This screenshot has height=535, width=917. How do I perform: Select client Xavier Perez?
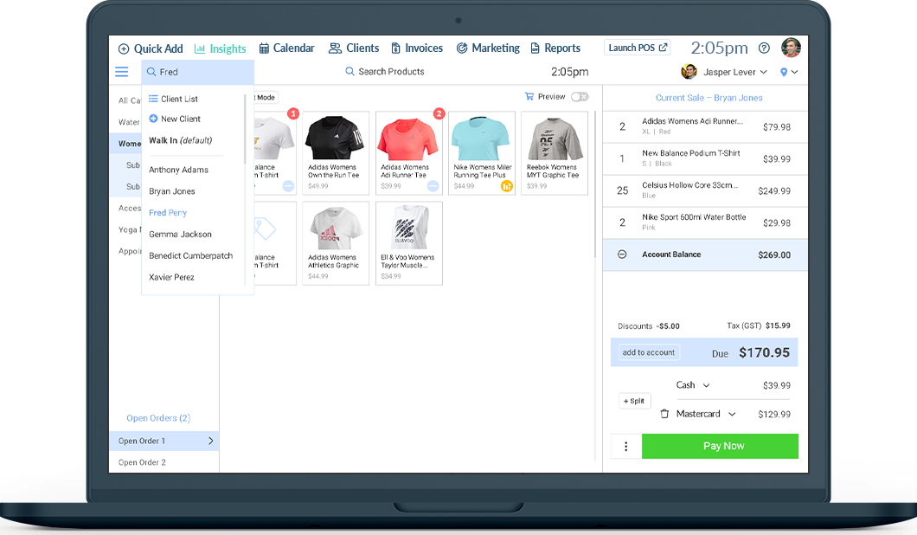tap(171, 277)
